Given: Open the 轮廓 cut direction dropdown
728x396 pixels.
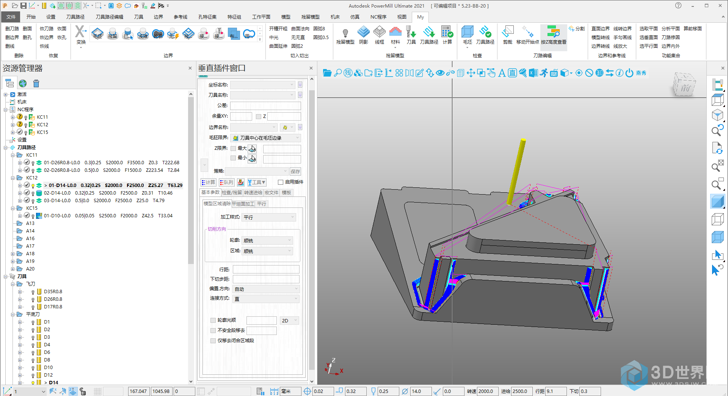Looking at the screenshot, I should coord(267,240).
